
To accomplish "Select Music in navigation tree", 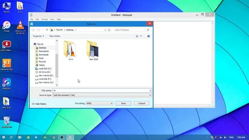I will [41, 58].
